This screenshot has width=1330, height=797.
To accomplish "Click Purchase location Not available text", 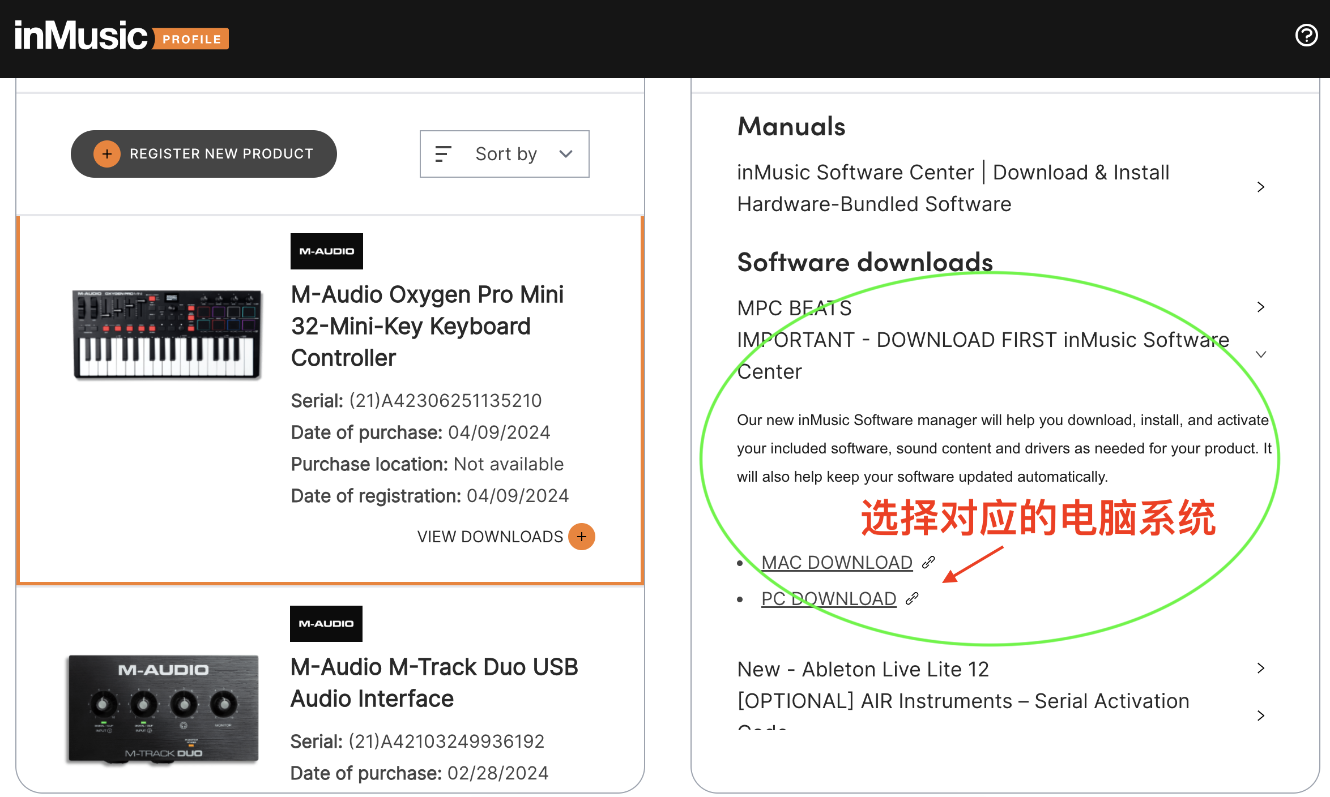I will [x=427, y=464].
